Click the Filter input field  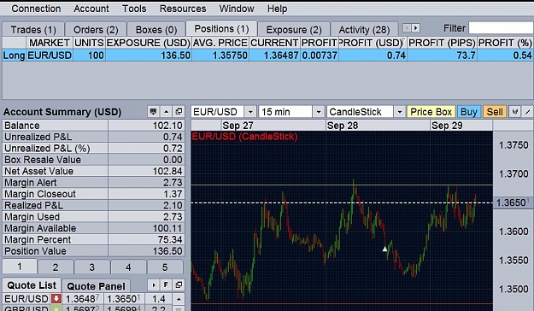point(501,28)
